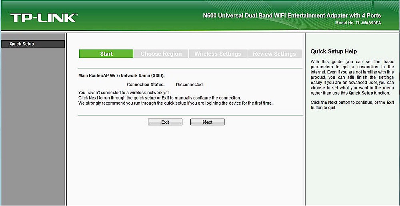Click "You haven't connected to a wireless network yet"
The width and height of the screenshot is (400, 206).
(x=124, y=93)
